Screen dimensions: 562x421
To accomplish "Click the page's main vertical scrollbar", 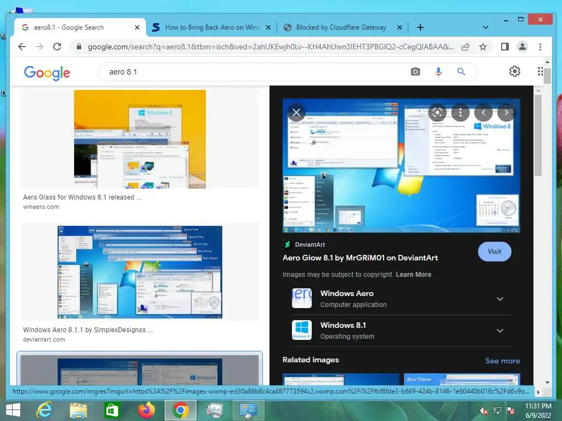I will (547, 76).
